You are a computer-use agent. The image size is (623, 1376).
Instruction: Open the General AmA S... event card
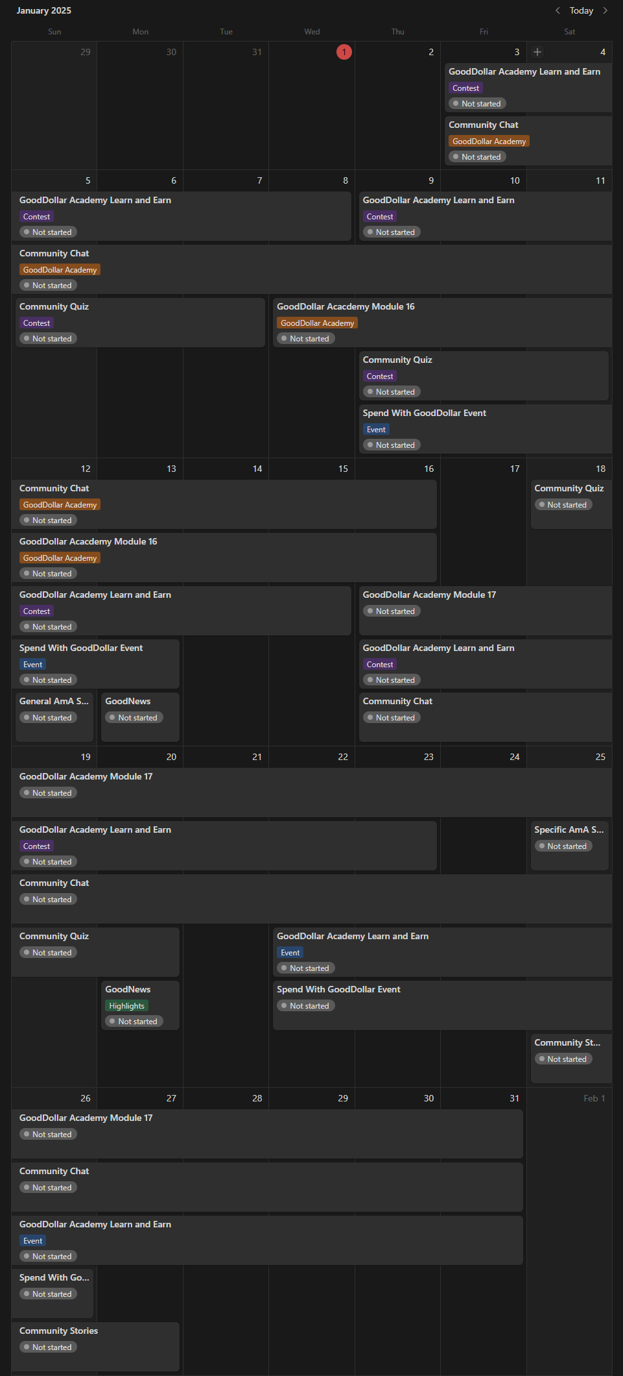54,717
